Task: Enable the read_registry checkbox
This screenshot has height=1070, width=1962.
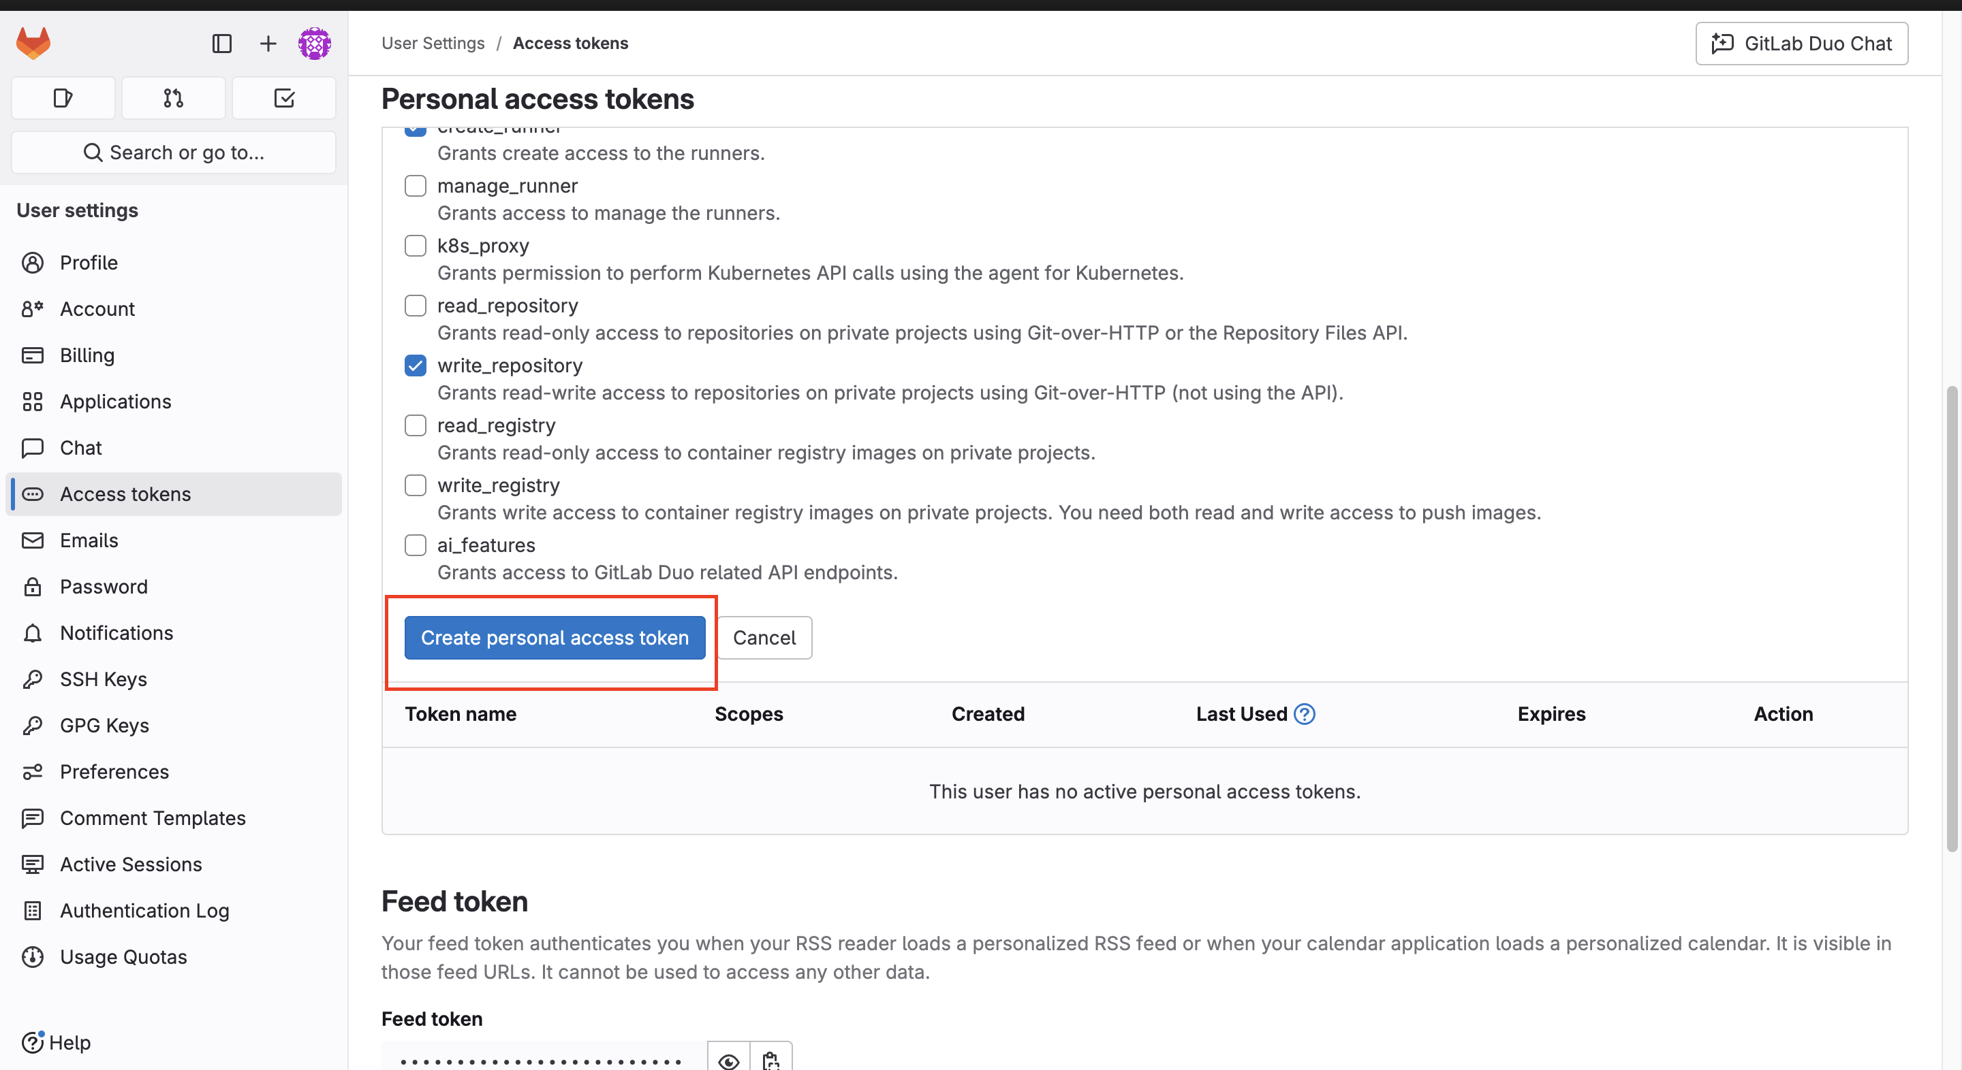Action: click(x=415, y=425)
